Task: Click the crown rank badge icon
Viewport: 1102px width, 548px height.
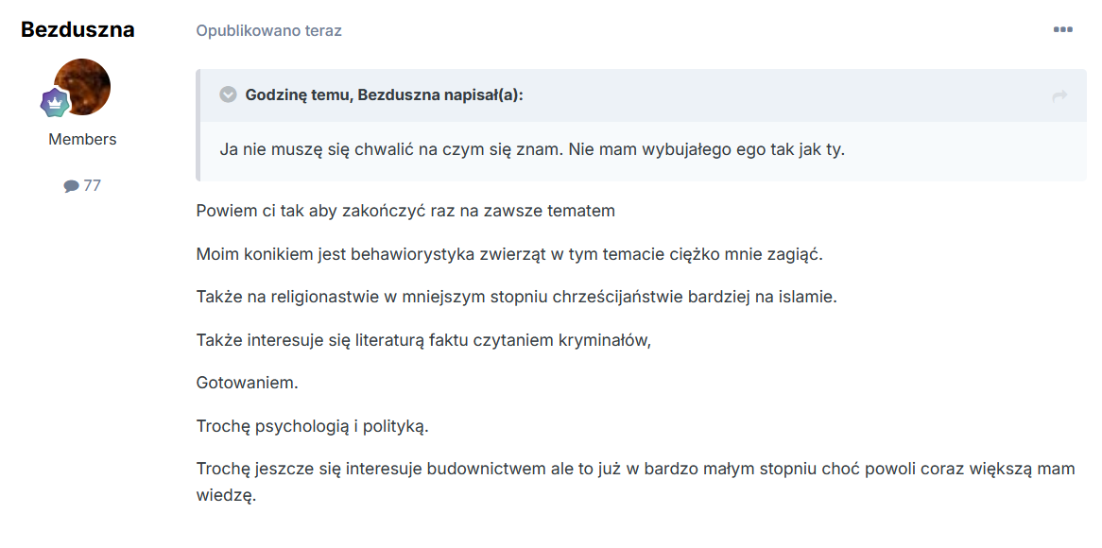Action: (x=54, y=103)
